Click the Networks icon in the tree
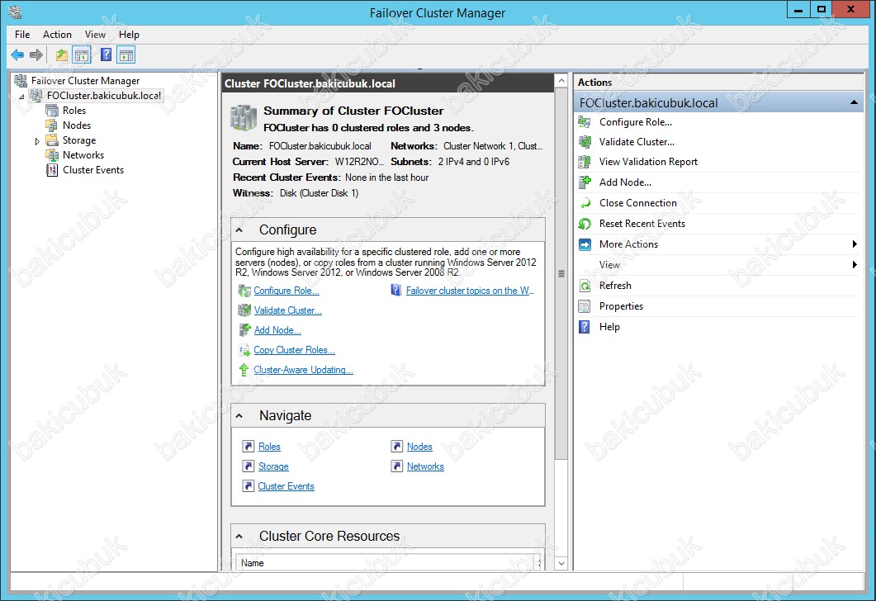 pos(52,154)
